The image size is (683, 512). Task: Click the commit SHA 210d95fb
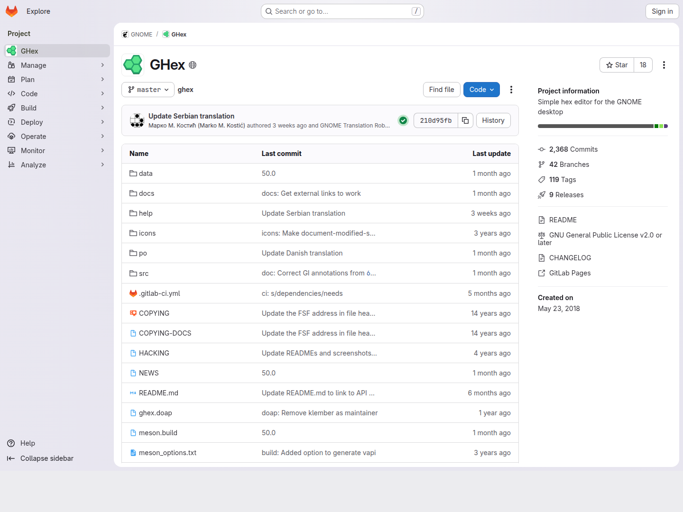(x=436, y=120)
